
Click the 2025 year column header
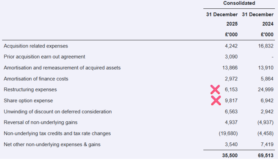pos(231,24)
